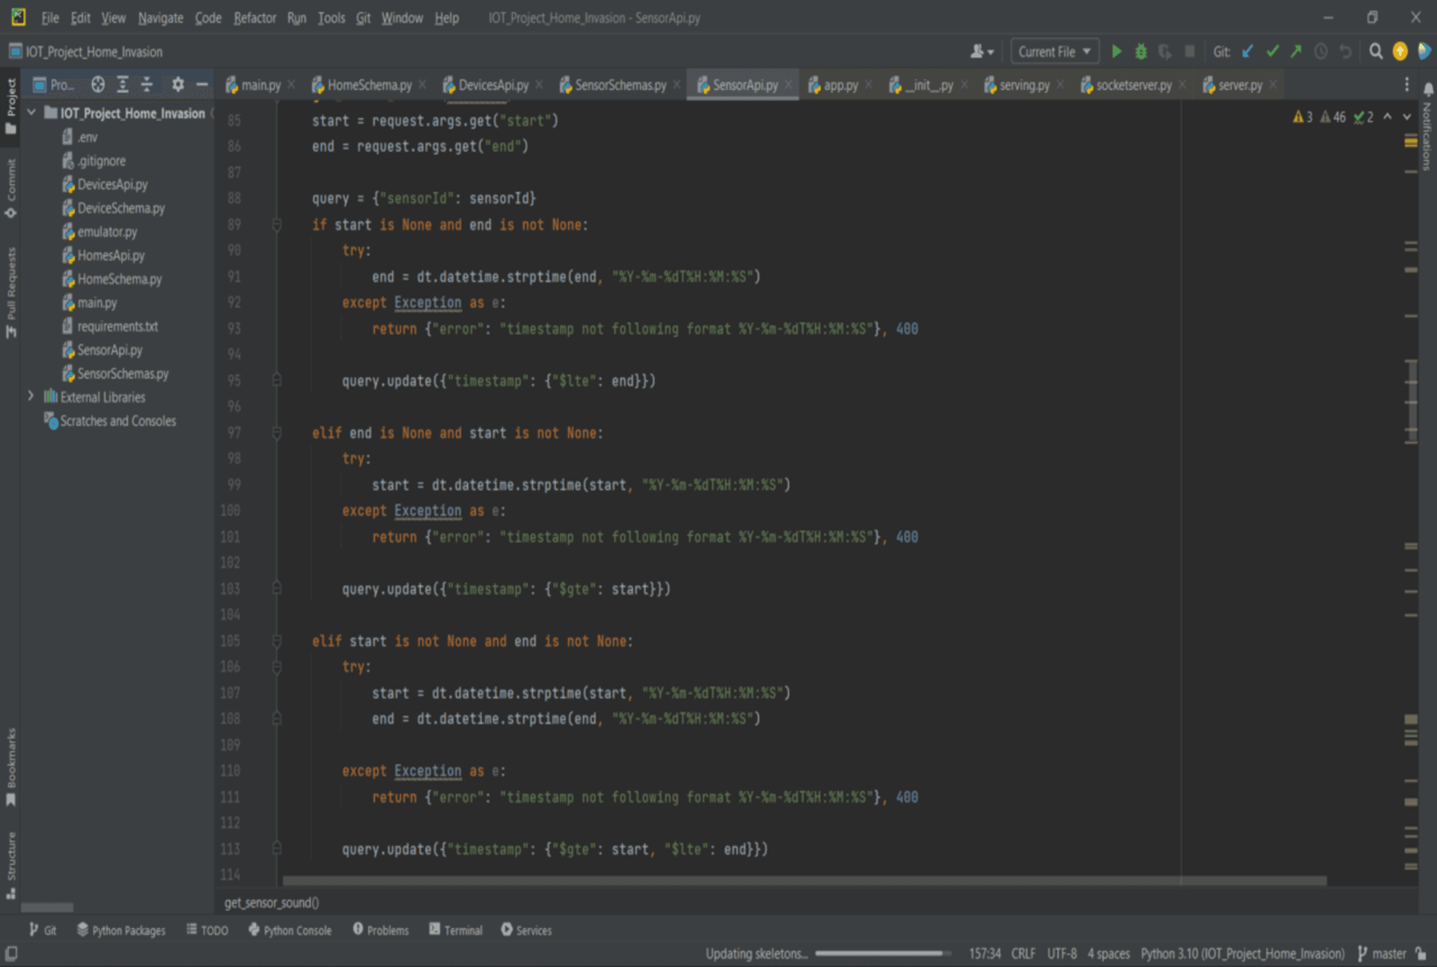This screenshot has height=967, width=1437.
Task: Click the select opened file target icon
Action: click(x=98, y=85)
